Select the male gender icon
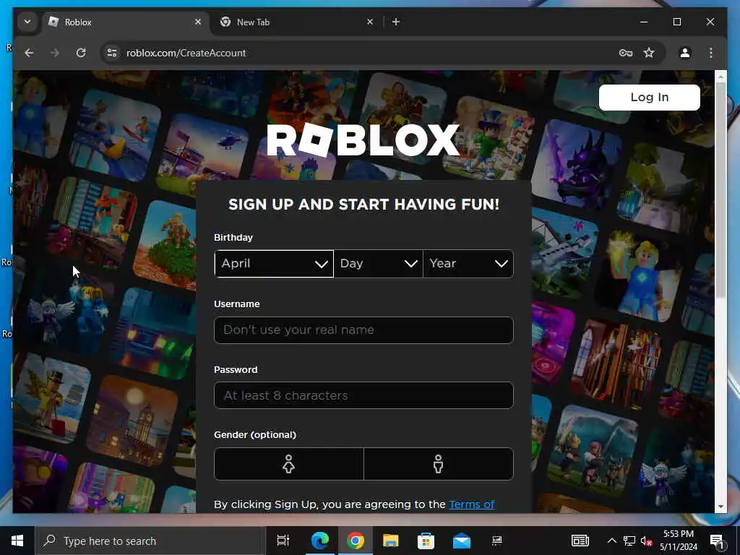The image size is (740, 555). (439, 464)
